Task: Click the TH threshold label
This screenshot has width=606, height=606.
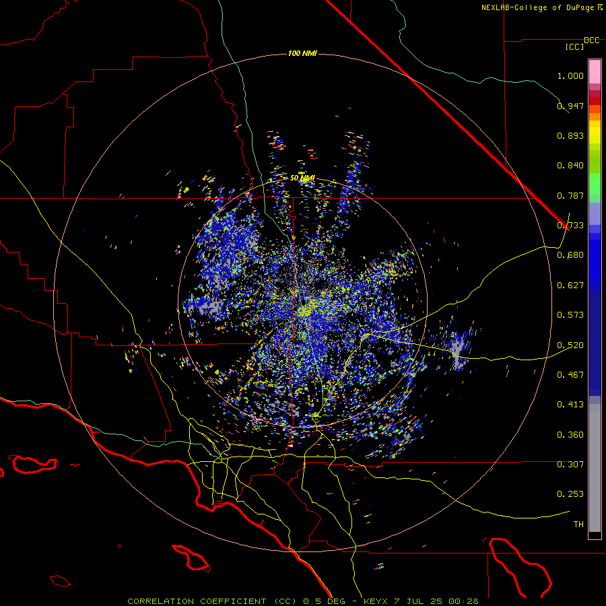Action: (x=578, y=525)
